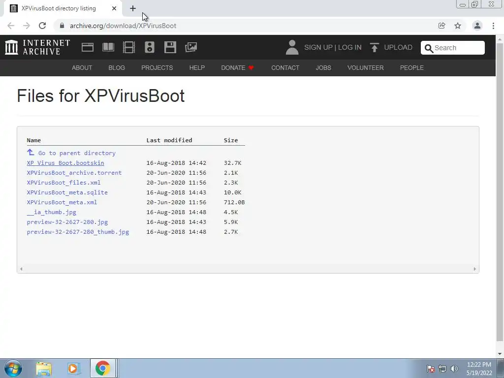The height and width of the screenshot is (378, 504).
Task: Click the listing's left scroll arrow
Action: 21,269
